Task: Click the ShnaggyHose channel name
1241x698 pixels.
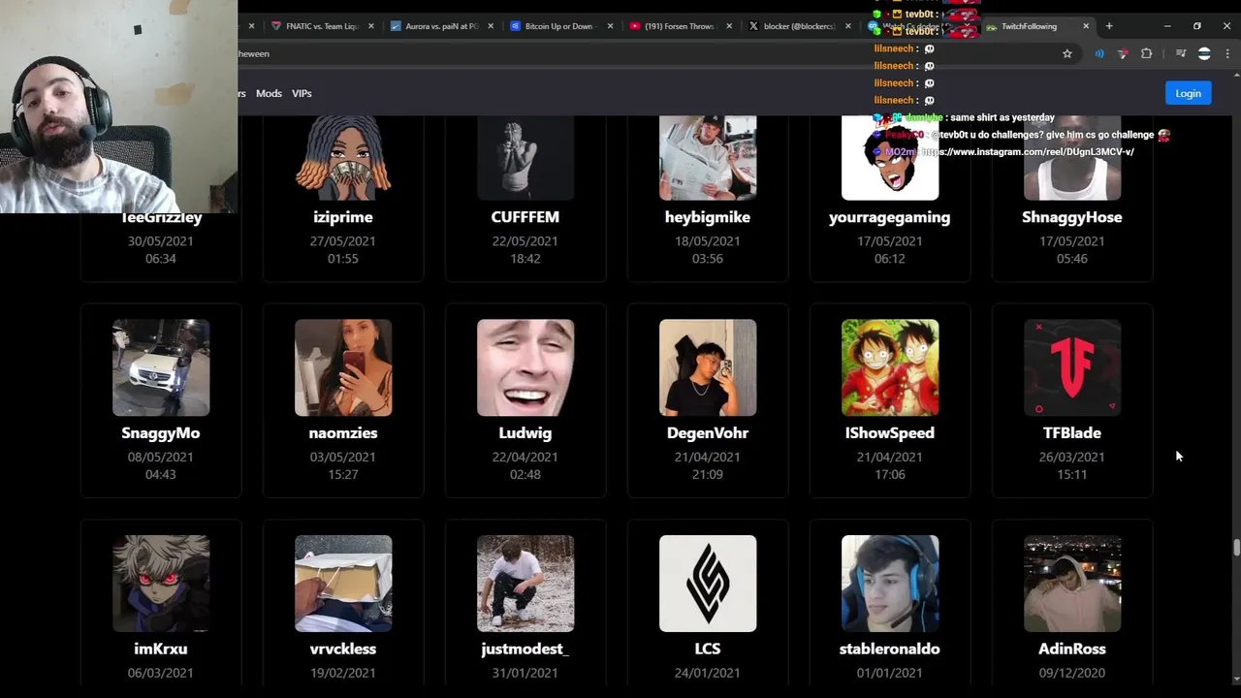Action: tap(1072, 217)
